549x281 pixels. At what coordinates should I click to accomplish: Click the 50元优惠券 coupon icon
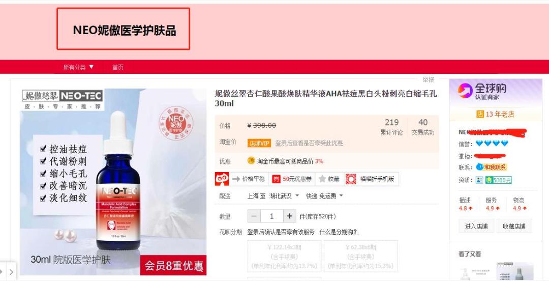[277, 179]
